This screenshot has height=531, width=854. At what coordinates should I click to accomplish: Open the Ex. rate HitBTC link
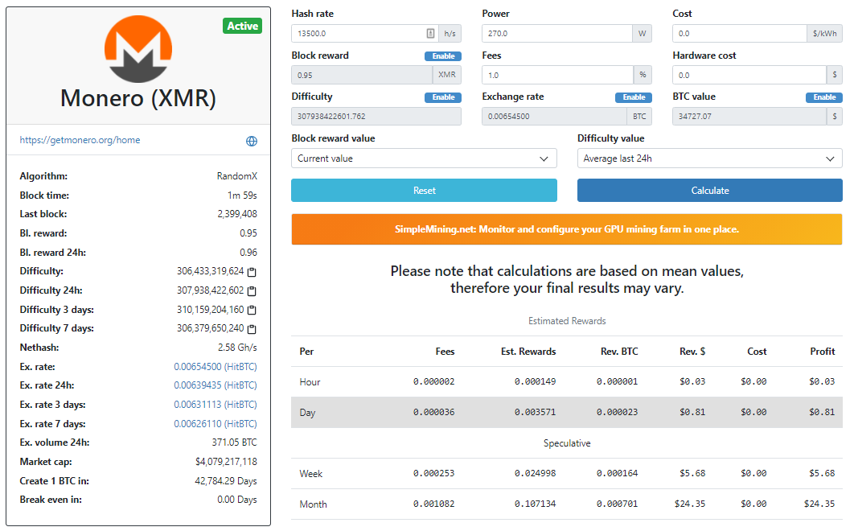point(216,366)
